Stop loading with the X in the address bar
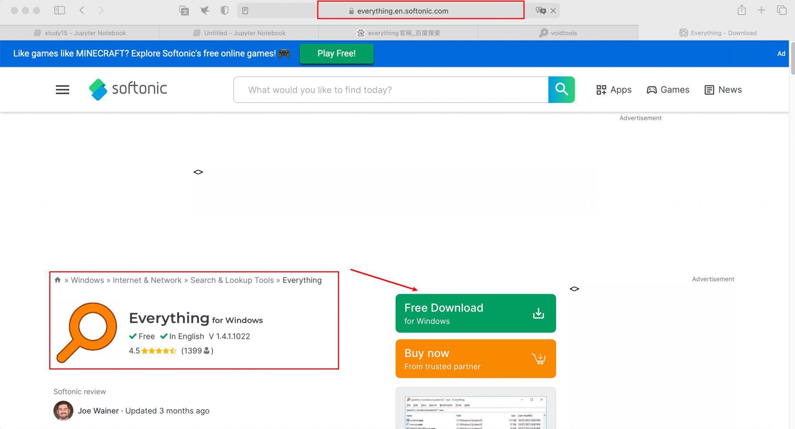 click(x=553, y=11)
